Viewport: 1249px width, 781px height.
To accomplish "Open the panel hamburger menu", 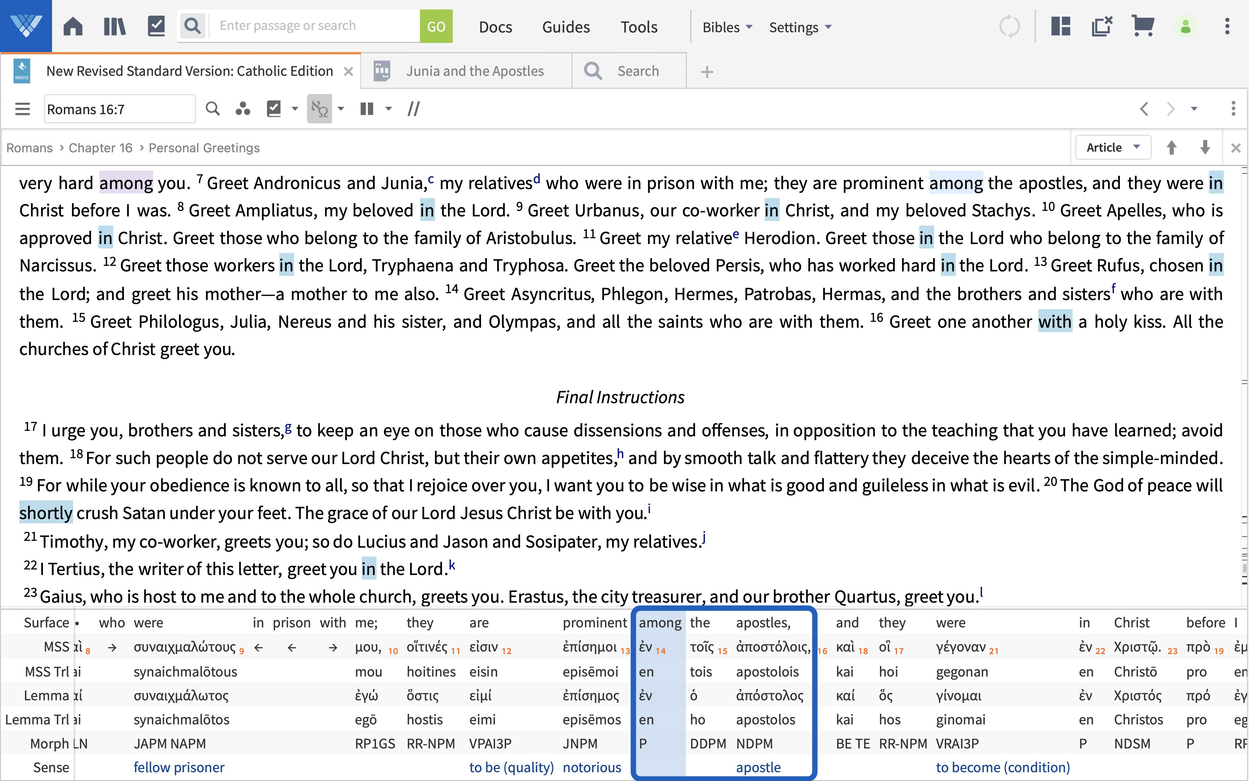I will click(x=23, y=108).
